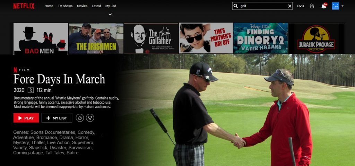Click the profile avatar icon
Image resolution: width=355 pixels, height=166 pixels.
335,6
